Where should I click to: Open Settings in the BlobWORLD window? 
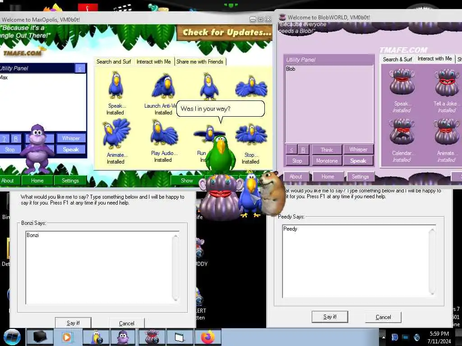pyautogui.click(x=360, y=177)
